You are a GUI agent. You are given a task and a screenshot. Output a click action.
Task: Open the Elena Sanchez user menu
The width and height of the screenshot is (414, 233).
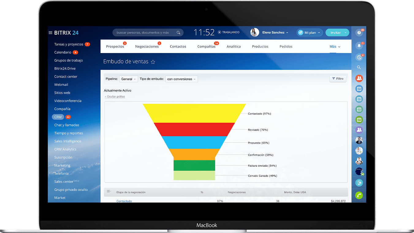(x=275, y=32)
